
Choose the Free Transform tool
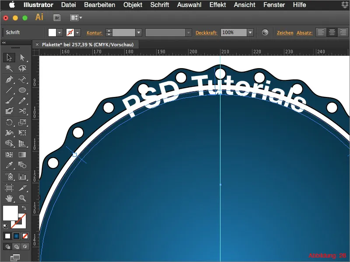[x=22, y=133]
